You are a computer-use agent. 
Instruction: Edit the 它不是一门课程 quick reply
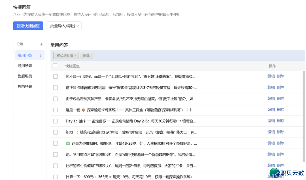click(x=271, y=76)
